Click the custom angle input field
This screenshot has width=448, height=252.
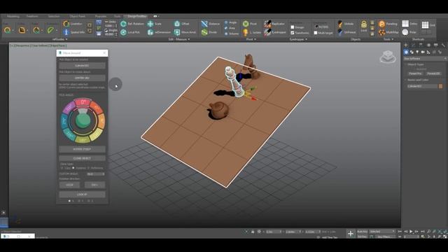(96, 174)
